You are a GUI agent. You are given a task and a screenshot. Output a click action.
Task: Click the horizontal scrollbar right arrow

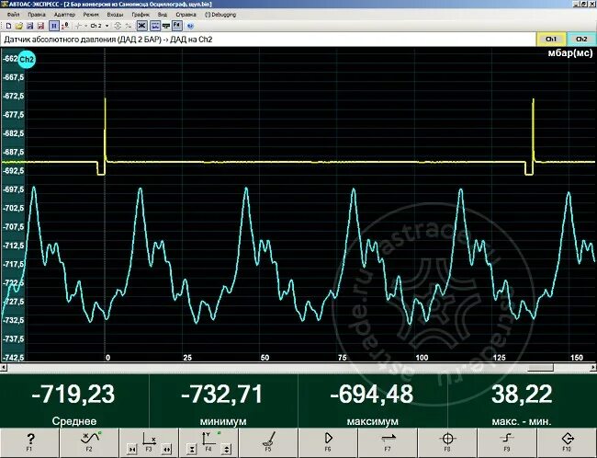(593, 368)
